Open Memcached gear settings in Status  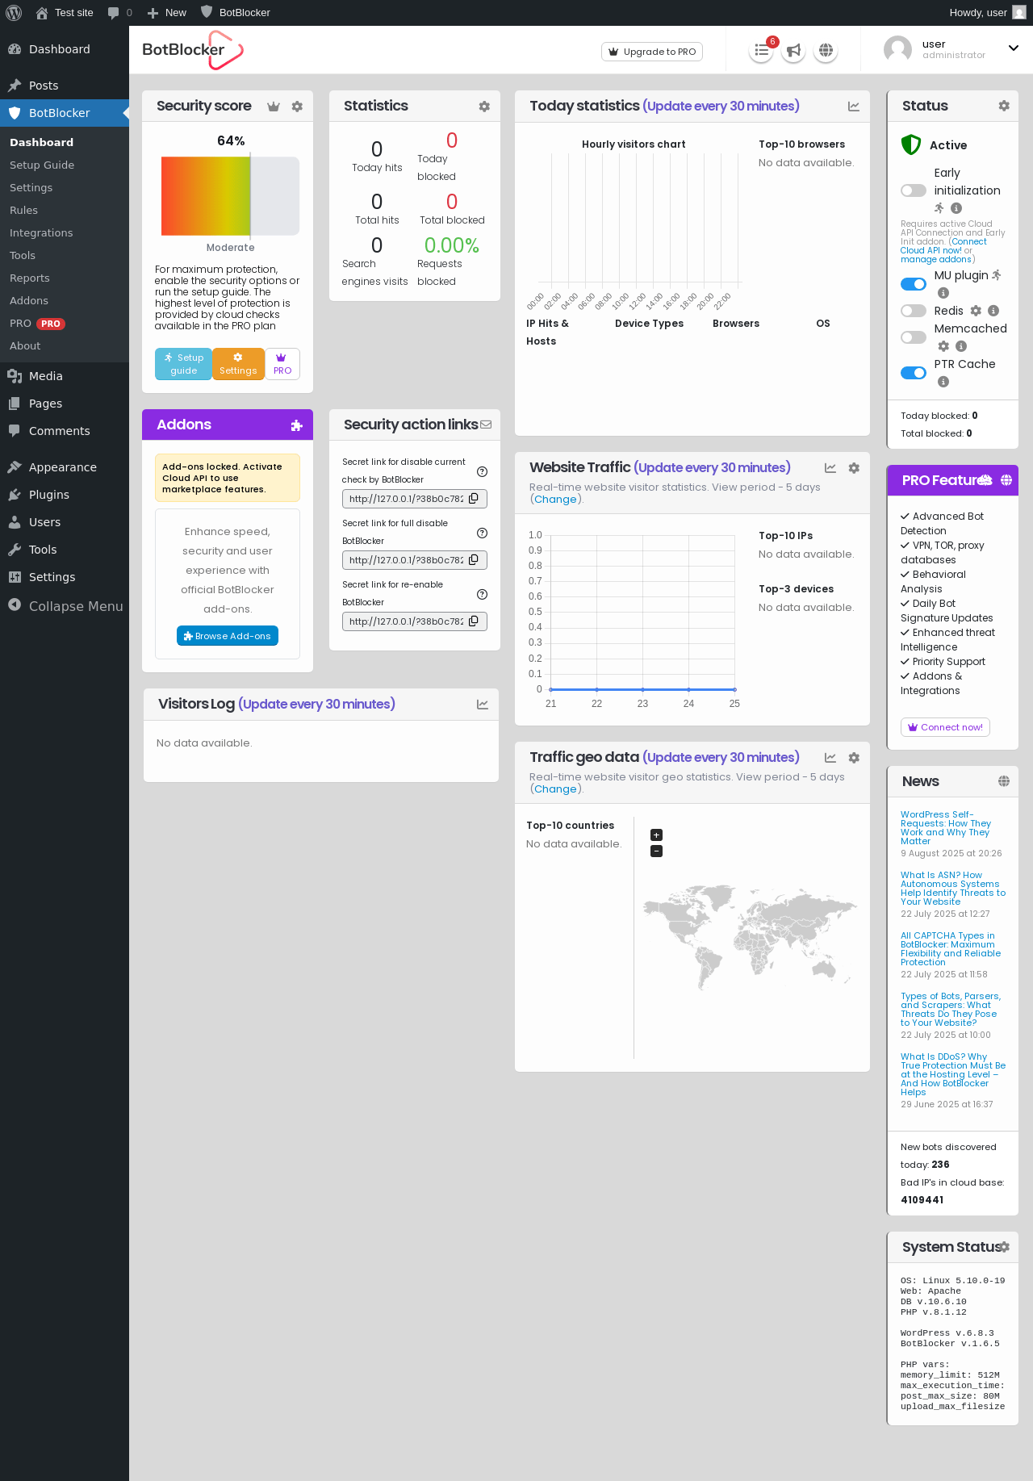pos(943,346)
